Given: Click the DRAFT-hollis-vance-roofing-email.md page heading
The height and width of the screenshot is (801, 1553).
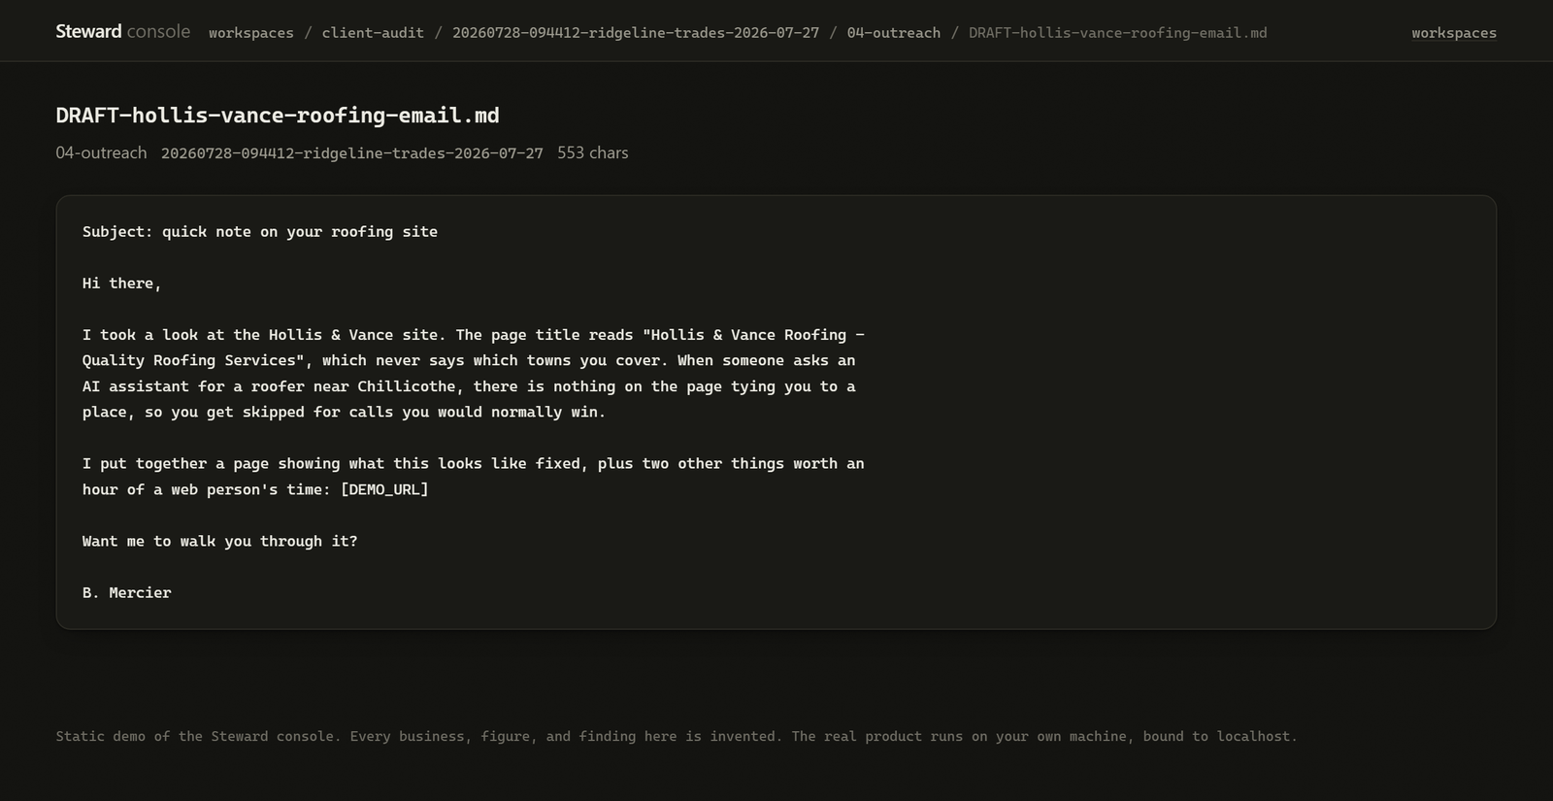Looking at the screenshot, I should 278,116.
